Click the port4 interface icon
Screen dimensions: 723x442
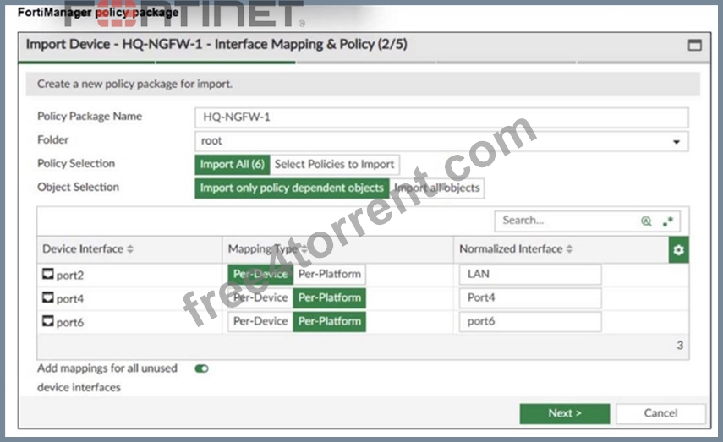(x=48, y=297)
